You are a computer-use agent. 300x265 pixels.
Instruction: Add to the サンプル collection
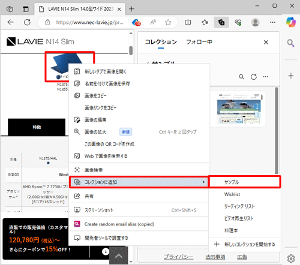click(x=245, y=182)
